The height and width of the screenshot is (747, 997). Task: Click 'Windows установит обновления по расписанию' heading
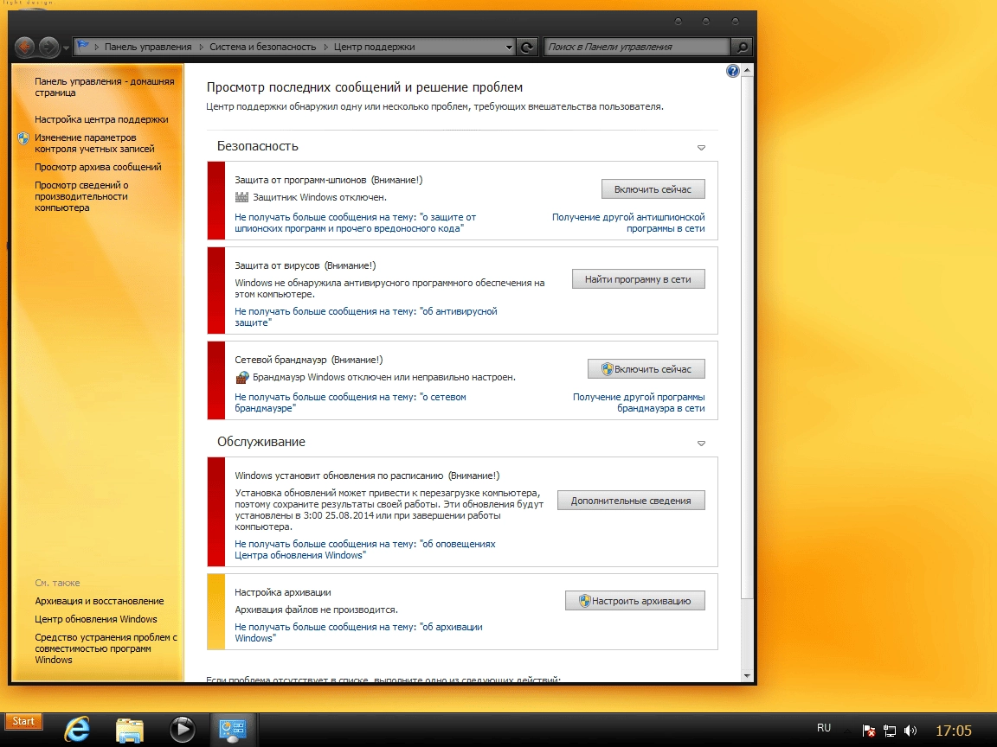tap(339, 476)
